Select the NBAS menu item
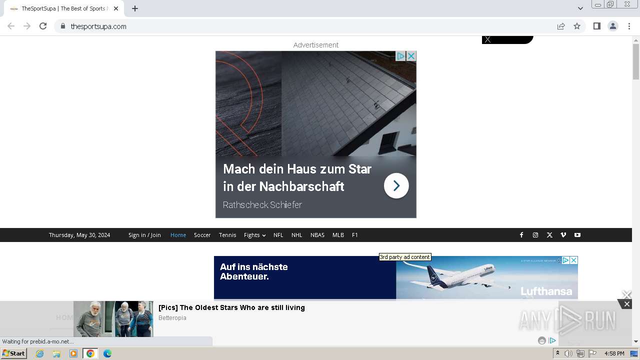Viewport: 640px width, 360px height. 317,235
